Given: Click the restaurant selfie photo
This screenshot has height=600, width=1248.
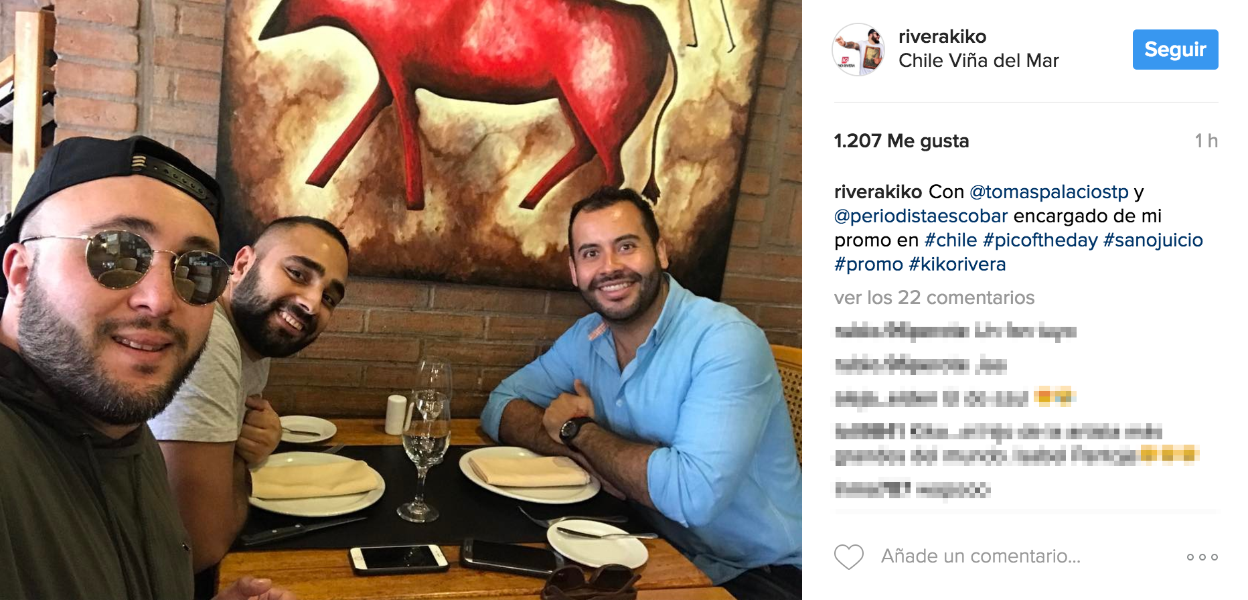Looking at the screenshot, I should click(401, 300).
